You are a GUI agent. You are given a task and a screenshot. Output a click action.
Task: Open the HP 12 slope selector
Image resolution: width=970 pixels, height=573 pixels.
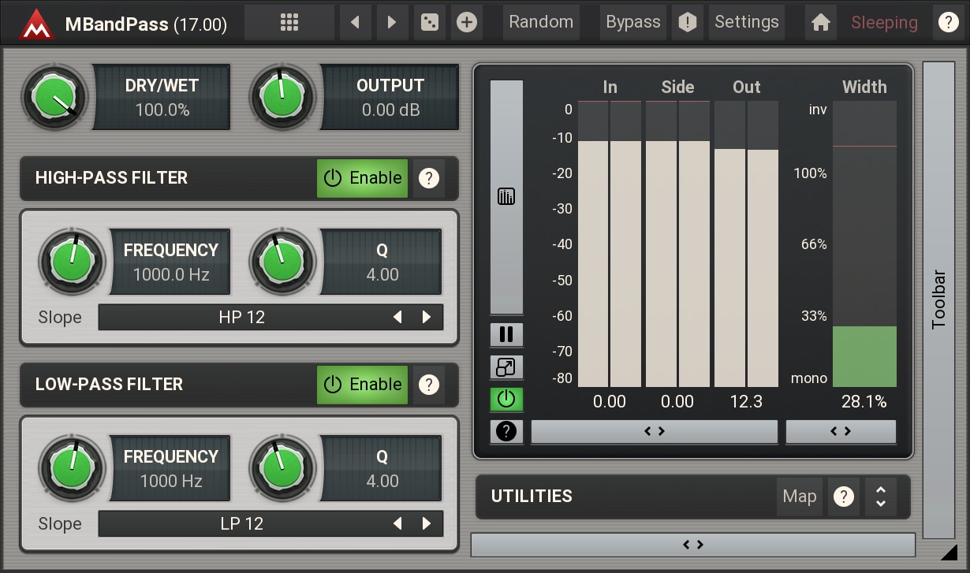[241, 318]
